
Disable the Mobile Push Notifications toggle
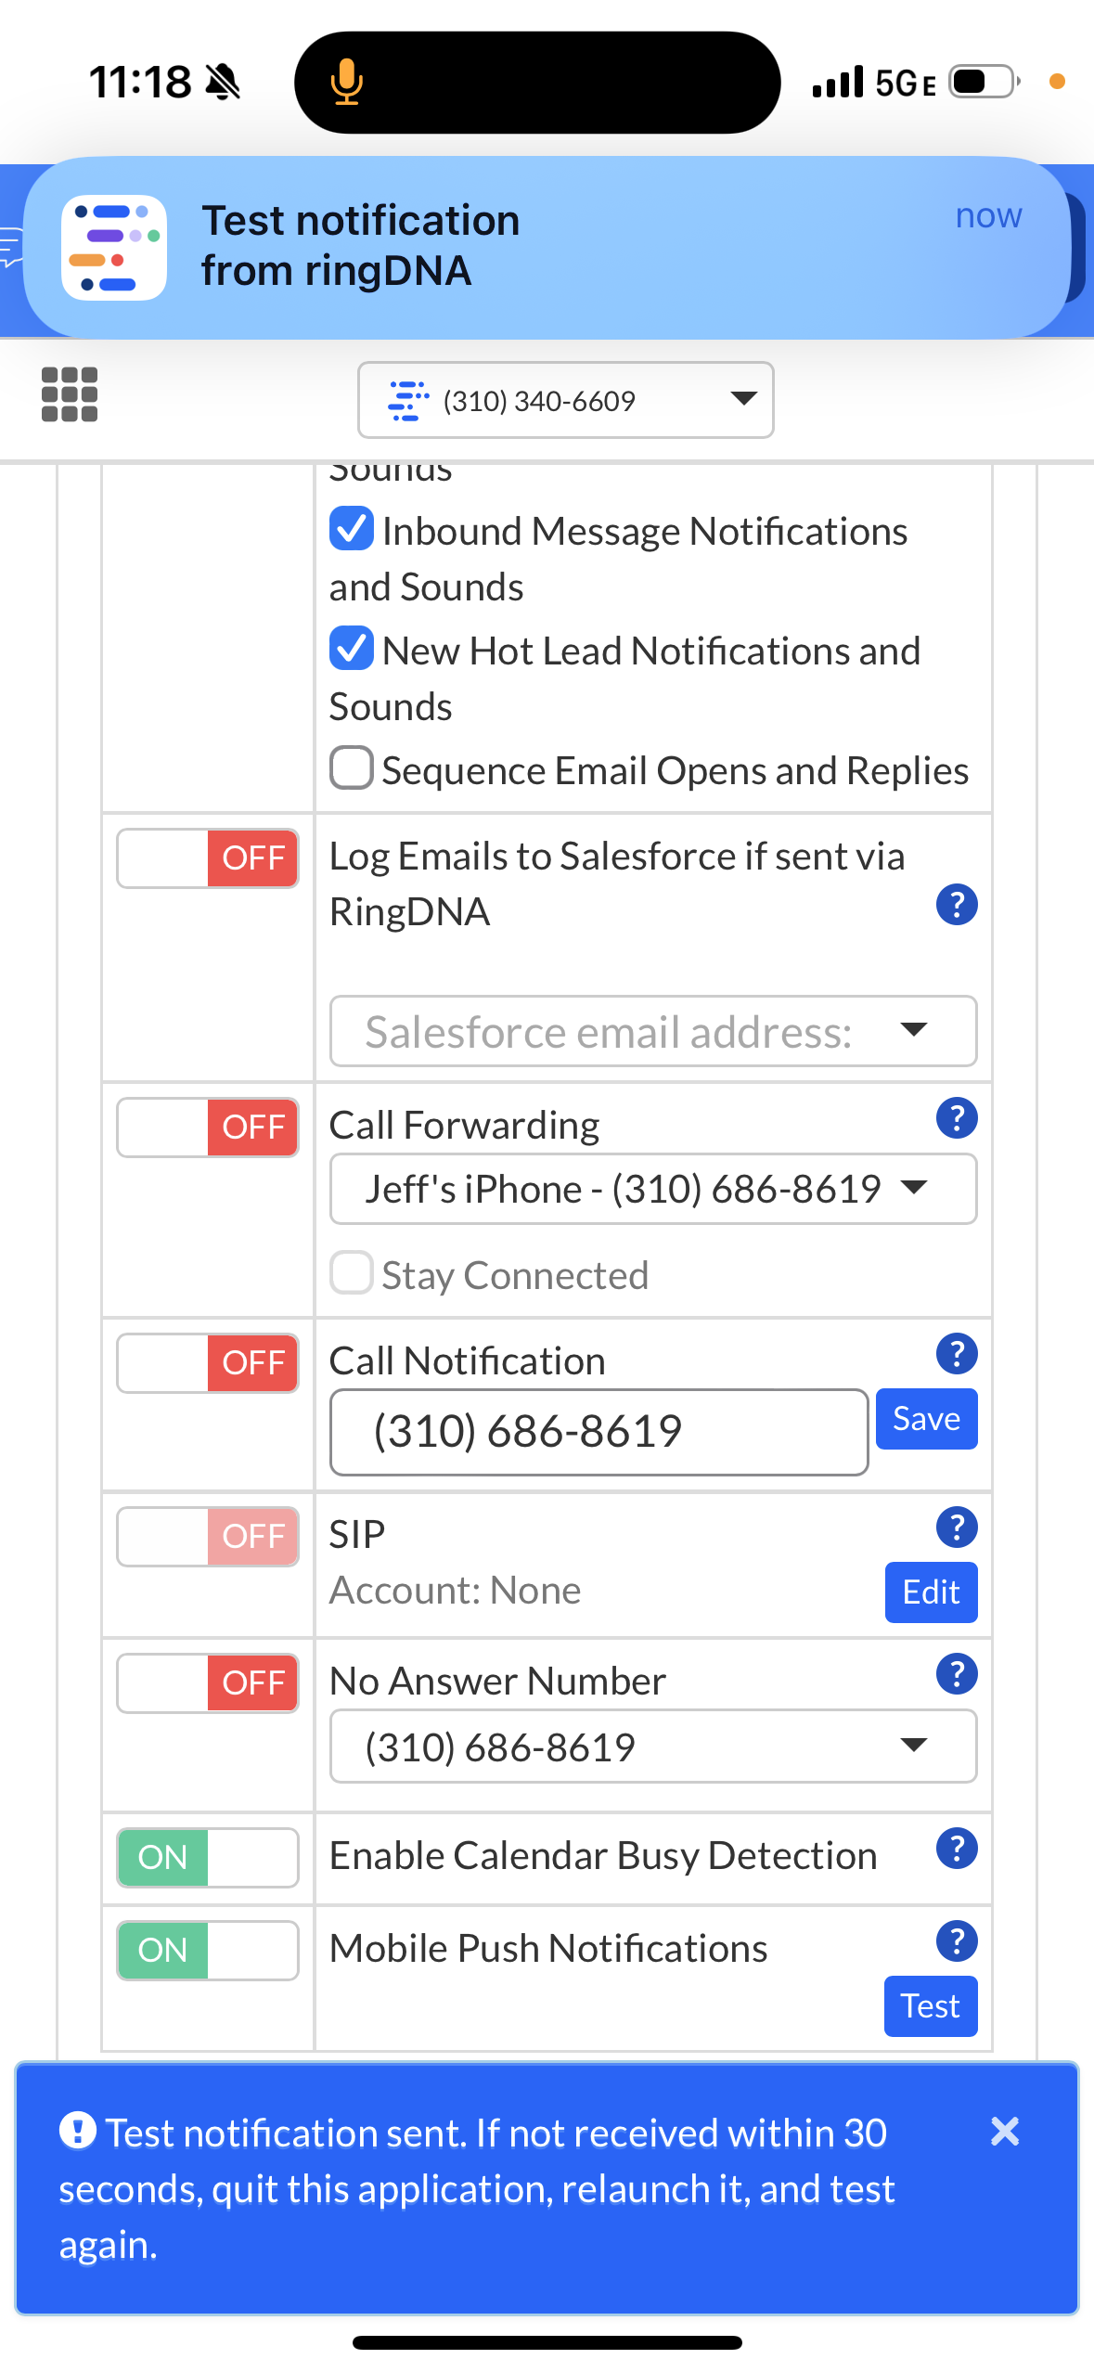point(208,1950)
